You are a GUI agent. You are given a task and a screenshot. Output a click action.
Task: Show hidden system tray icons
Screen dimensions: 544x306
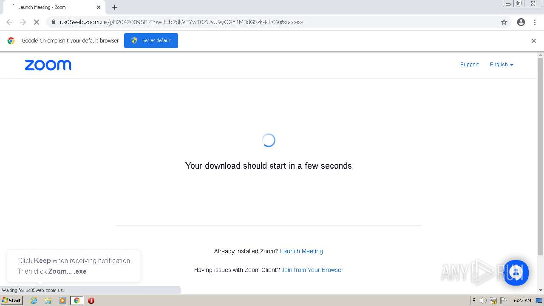pyautogui.click(x=474, y=300)
